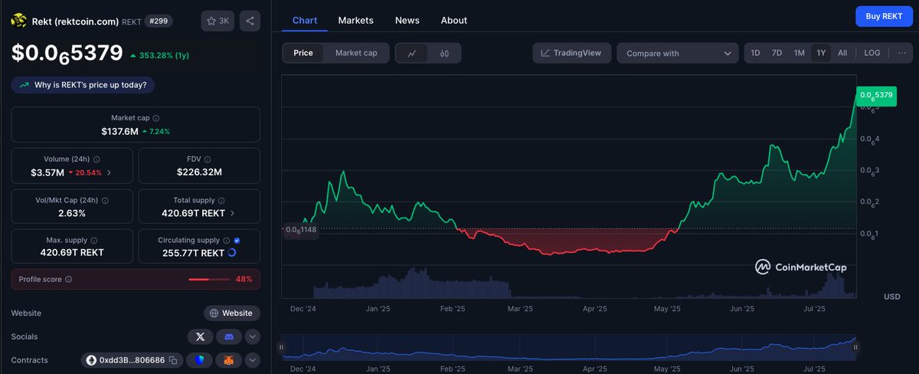Click the Rekt coin logo

coord(18,21)
